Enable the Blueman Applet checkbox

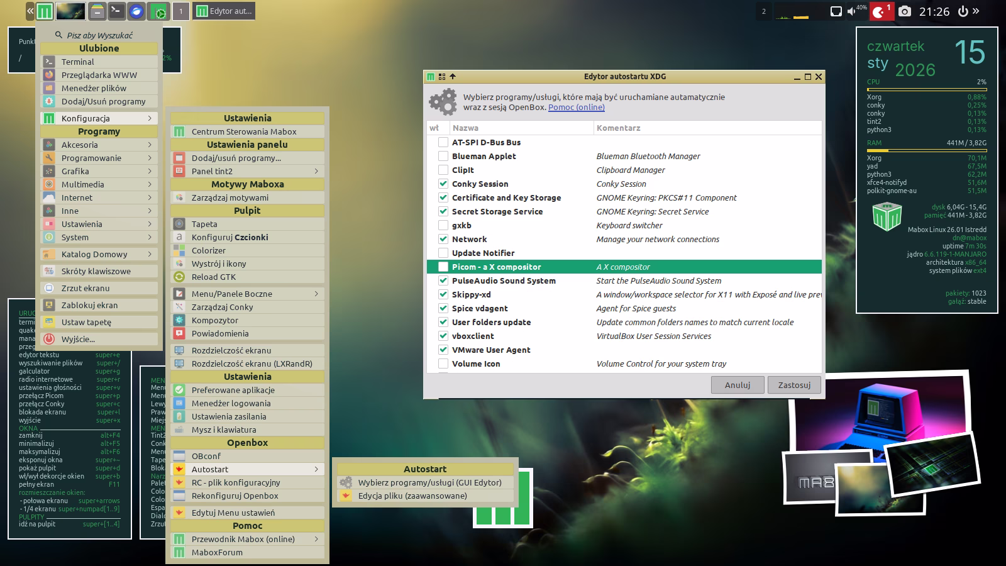[443, 156]
